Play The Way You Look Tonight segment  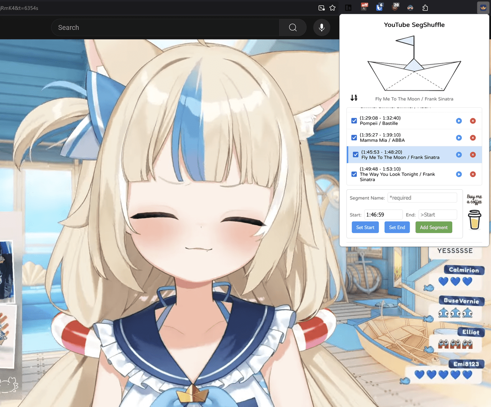click(x=459, y=174)
